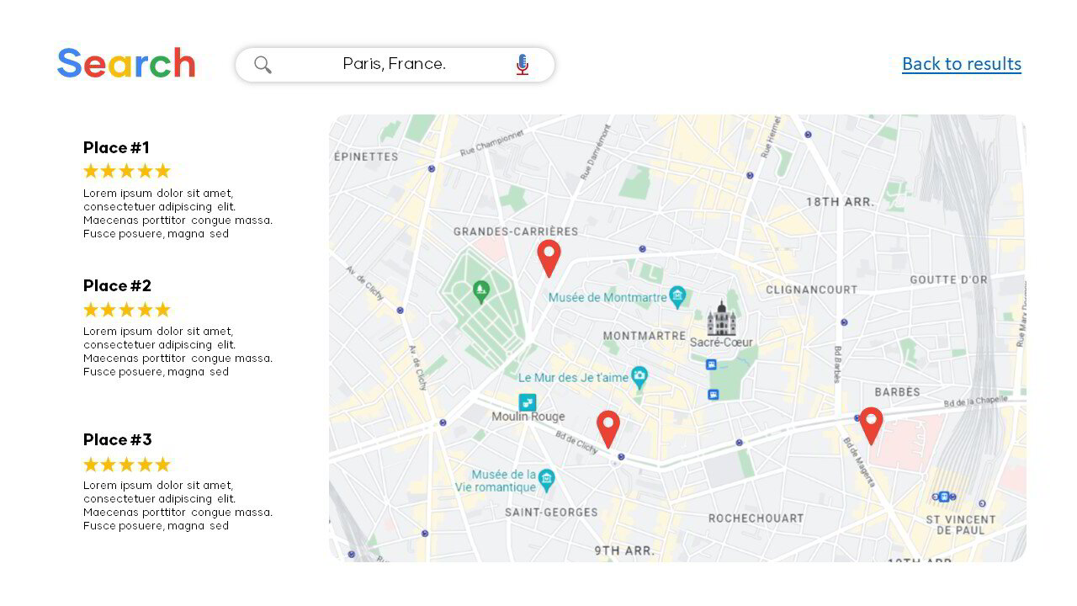The image size is (1077, 606).
Task: Click the Place #3 description text
Action: tap(178, 506)
